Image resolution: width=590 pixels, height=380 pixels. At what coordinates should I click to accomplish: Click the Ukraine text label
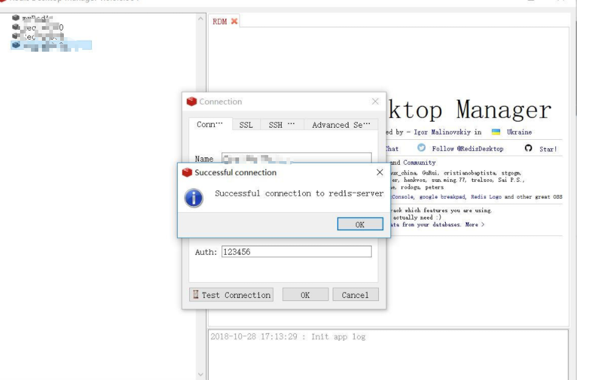[519, 132]
